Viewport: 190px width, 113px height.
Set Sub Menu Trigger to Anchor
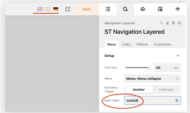pyautogui.click(x=139, y=90)
